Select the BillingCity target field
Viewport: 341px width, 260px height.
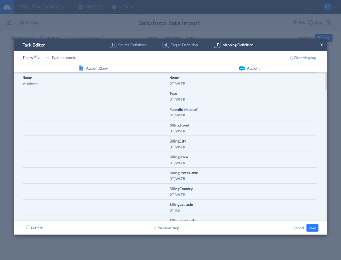243,144
